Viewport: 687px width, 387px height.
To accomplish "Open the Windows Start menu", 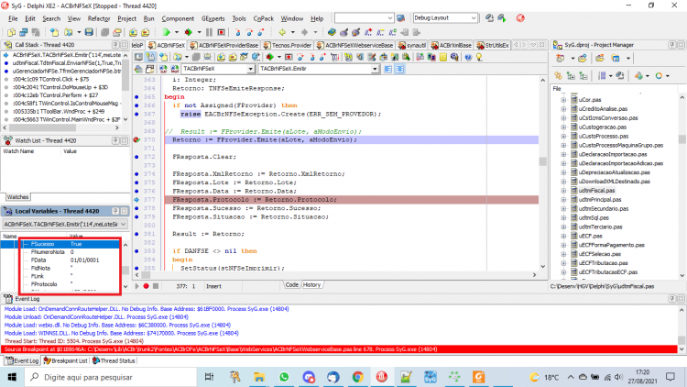I will click(x=12, y=377).
